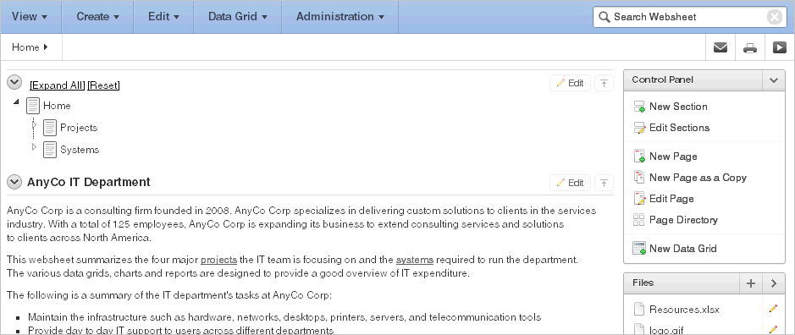Click Edit for AnyCo IT Department section
This screenshot has height=335, width=795.
pyautogui.click(x=570, y=183)
